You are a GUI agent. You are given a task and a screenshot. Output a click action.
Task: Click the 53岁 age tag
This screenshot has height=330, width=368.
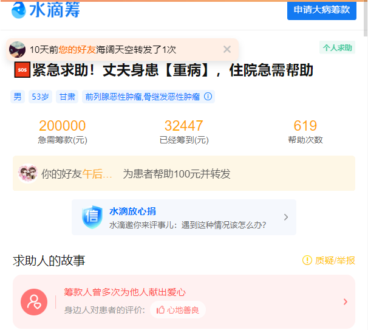click(x=40, y=97)
